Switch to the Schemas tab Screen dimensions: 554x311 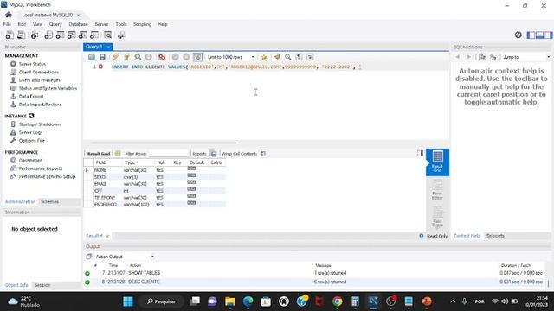pos(50,201)
